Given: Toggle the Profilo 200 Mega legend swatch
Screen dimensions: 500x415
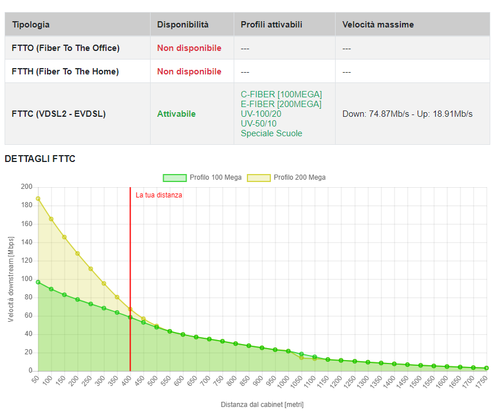Looking at the screenshot, I should (259, 177).
